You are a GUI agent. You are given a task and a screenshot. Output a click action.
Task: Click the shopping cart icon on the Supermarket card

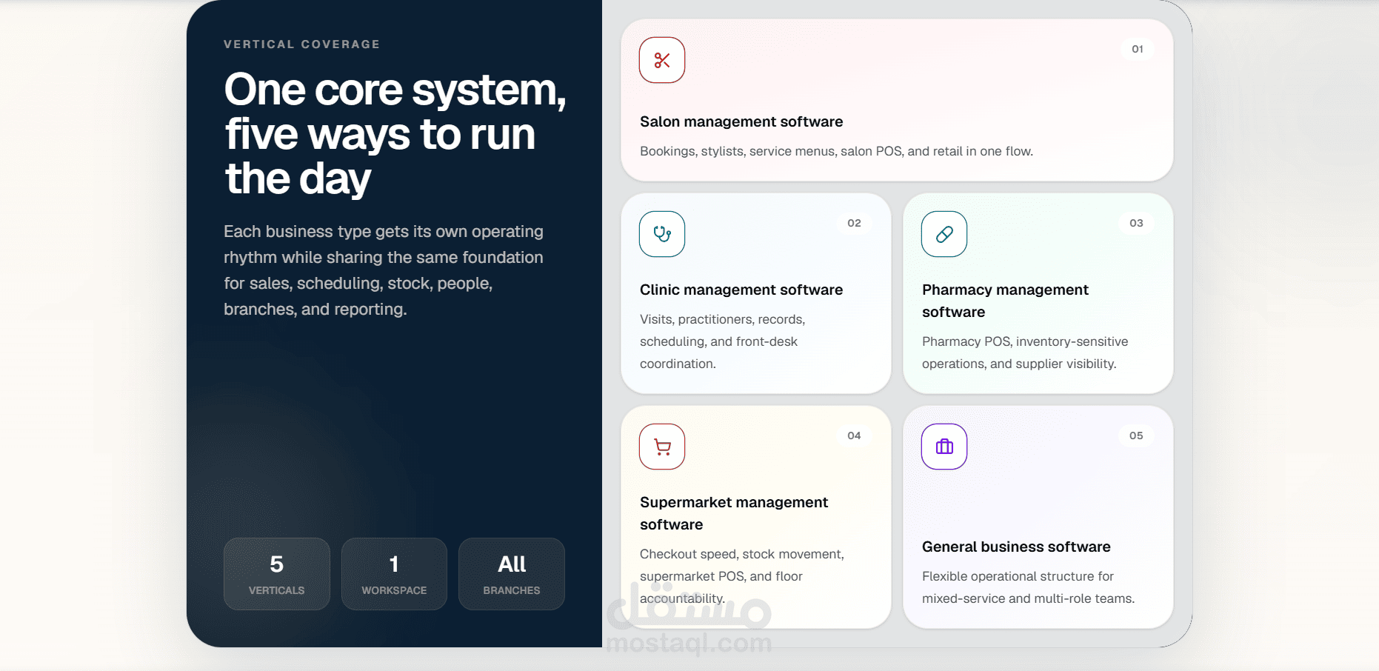point(662,447)
